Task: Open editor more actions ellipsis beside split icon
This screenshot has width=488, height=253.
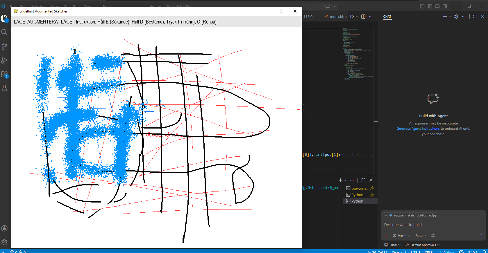Action: coord(371,17)
